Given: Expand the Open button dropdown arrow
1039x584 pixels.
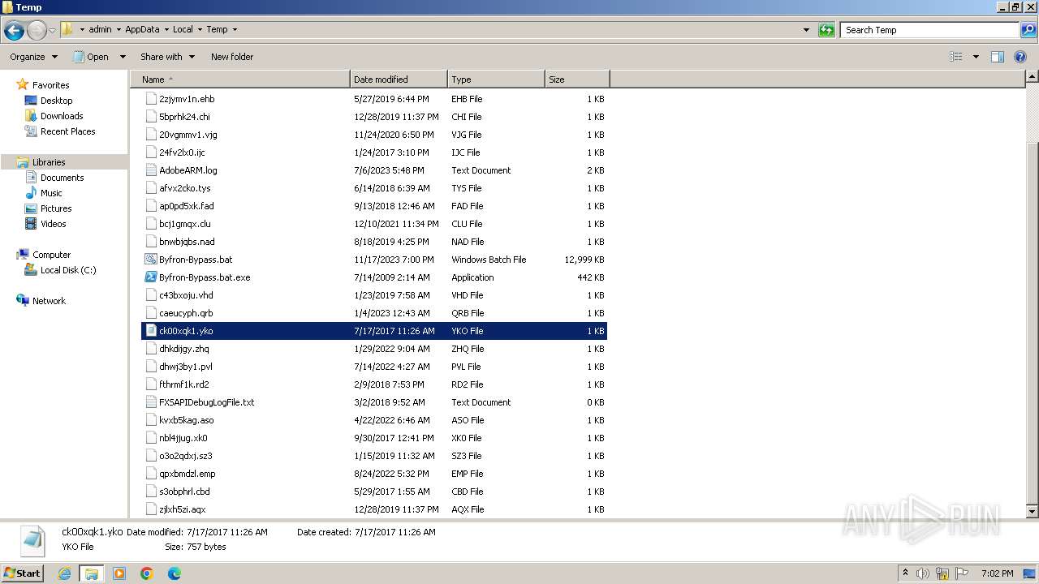Looking at the screenshot, I should point(123,57).
